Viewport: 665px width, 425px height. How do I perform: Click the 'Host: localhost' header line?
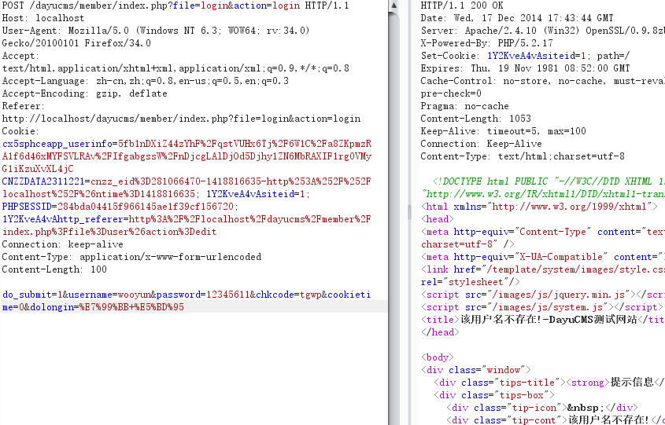[43, 18]
